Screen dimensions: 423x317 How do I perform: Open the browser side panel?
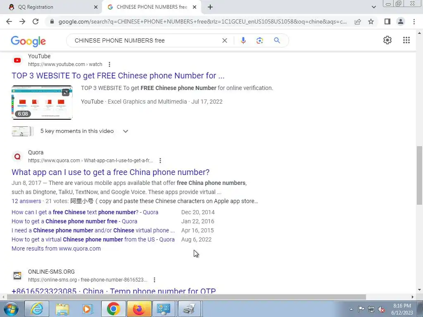coord(387,21)
